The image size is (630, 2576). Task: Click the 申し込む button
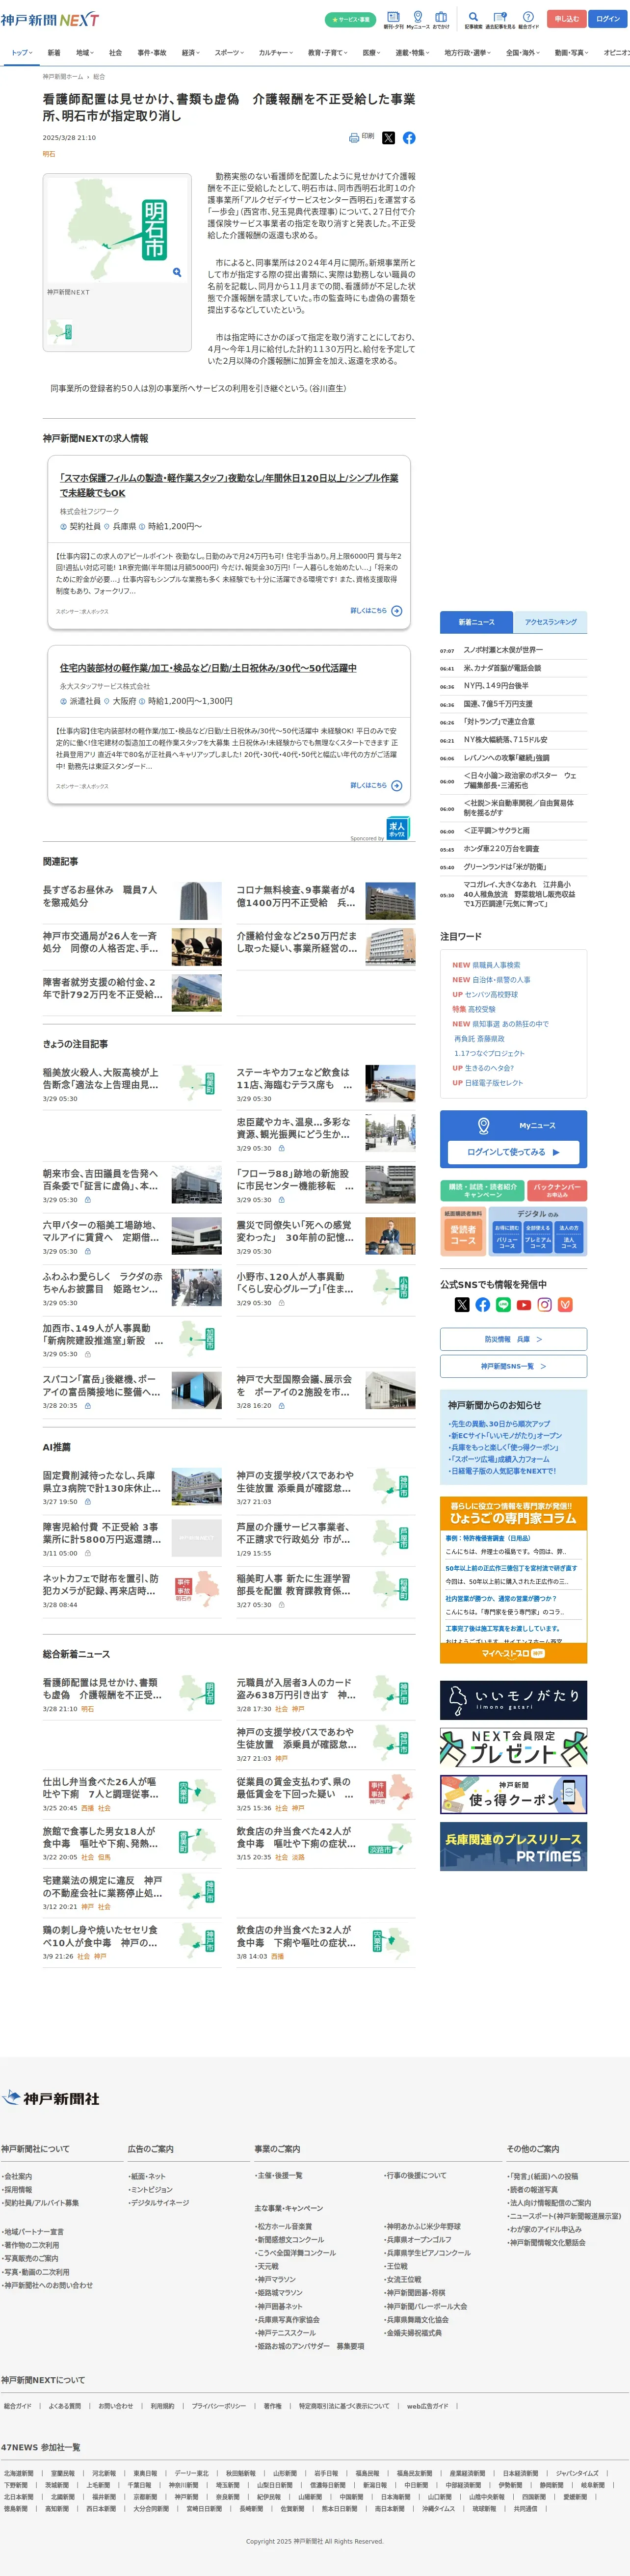(x=567, y=19)
